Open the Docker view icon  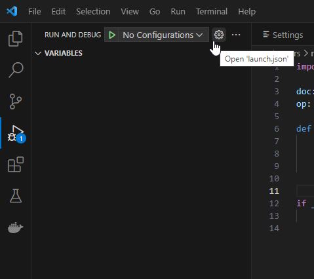point(16,227)
